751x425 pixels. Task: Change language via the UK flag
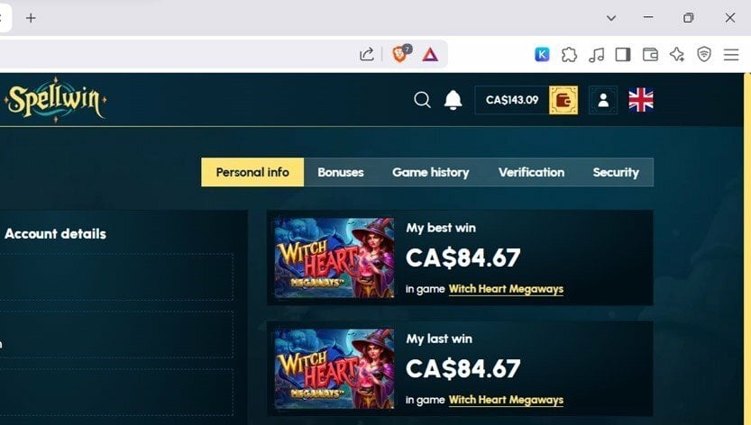pos(641,100)
